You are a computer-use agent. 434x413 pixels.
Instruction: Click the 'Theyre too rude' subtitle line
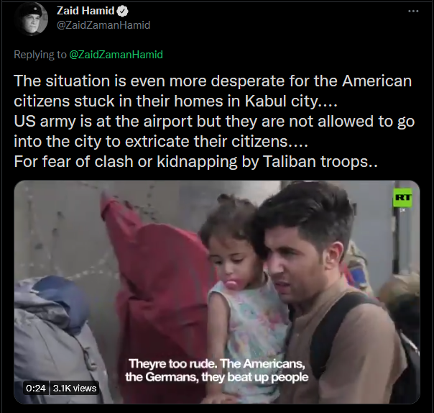point(217,363)
